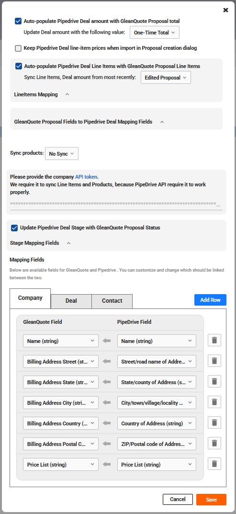Open GleanQuote Billing Address City dropdown

pyautogui.click(x=61, y=402)
